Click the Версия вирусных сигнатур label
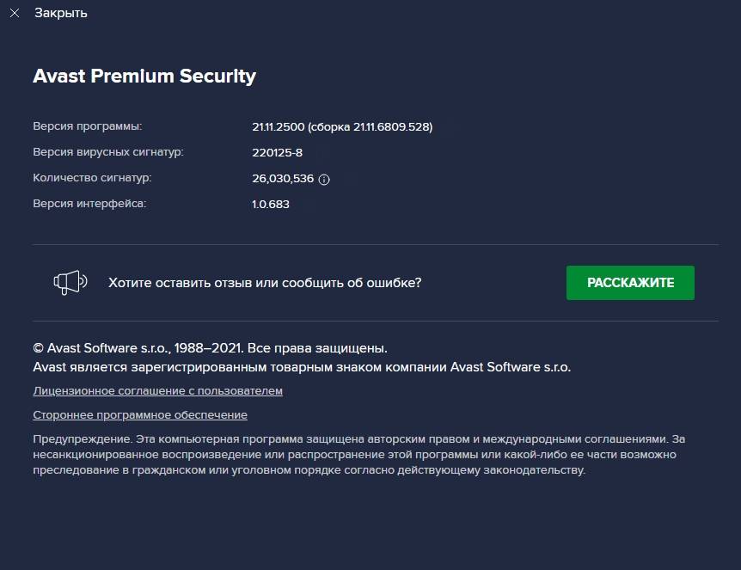The width and height of the screenshot is (741, 570). tap(108, 152)
